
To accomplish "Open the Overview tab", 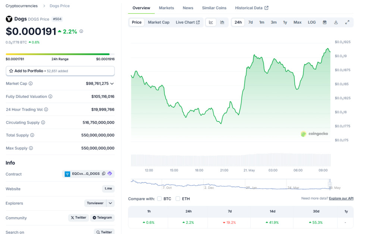I will 141,8.
